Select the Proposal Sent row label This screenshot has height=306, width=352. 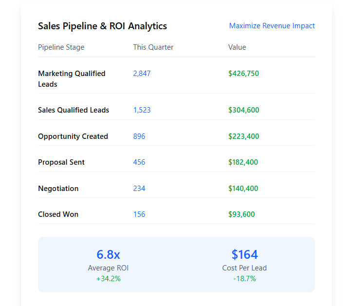coord(61,162)
